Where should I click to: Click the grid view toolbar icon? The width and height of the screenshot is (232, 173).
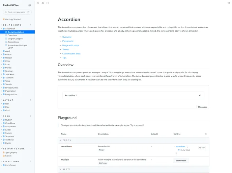(x=43, y=3)
